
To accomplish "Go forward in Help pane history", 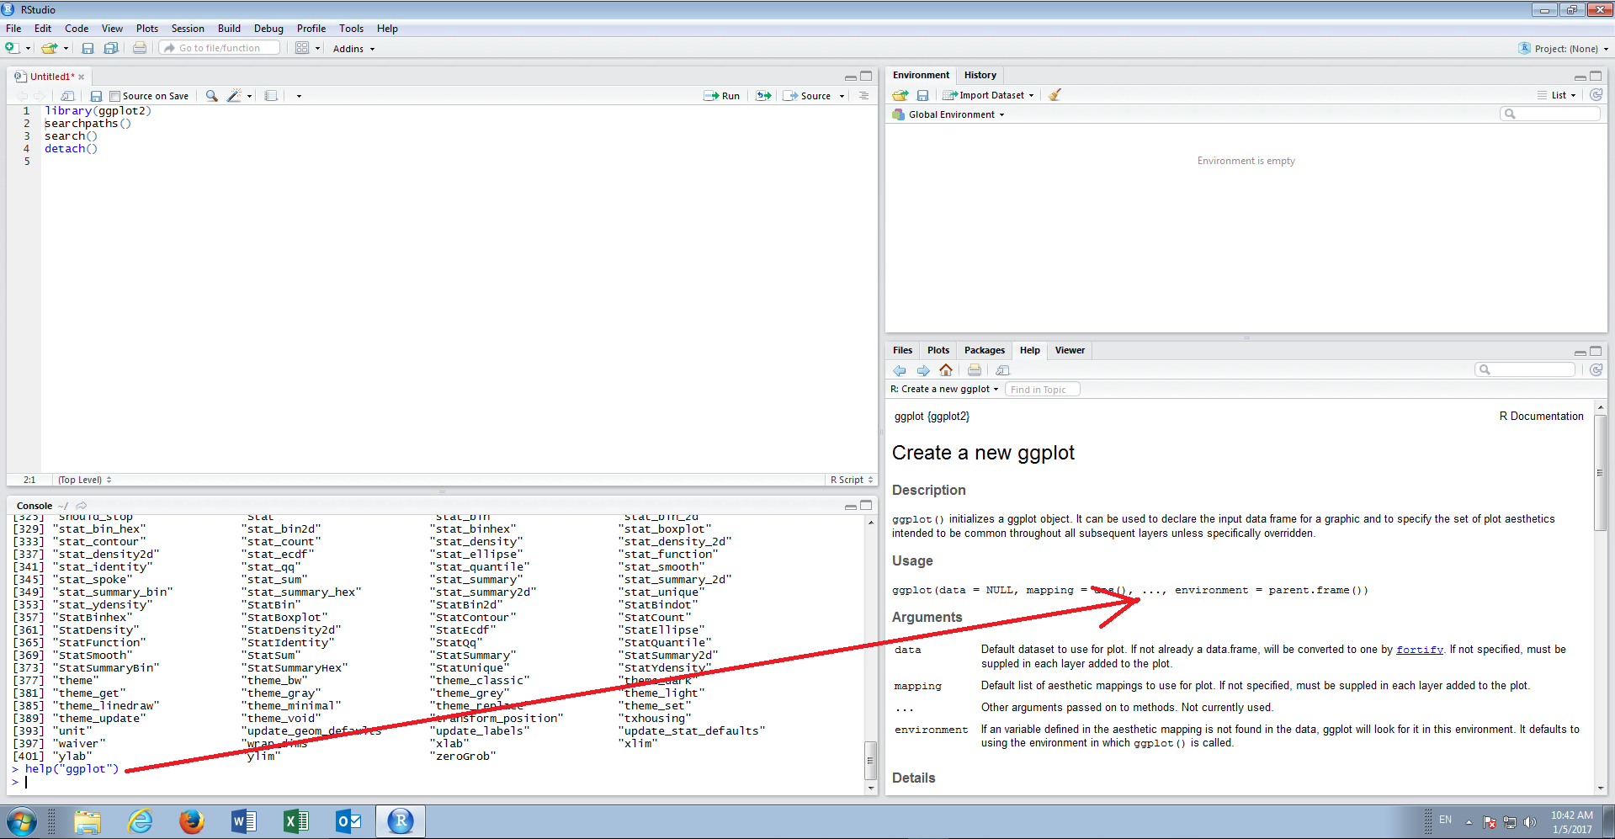I will (923, 370).
